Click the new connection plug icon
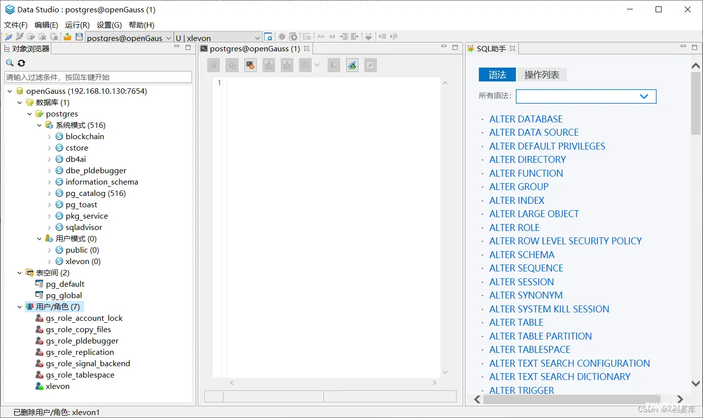Screen dimensions: 703x418 click(x=8, y=37)
